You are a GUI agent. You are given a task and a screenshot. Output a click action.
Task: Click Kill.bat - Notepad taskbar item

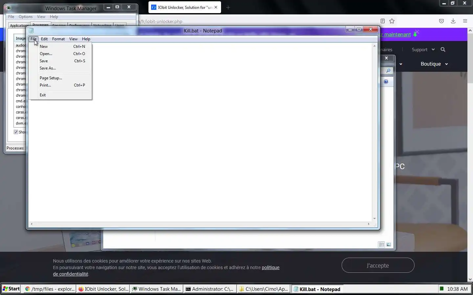click(x=317, y=289)
